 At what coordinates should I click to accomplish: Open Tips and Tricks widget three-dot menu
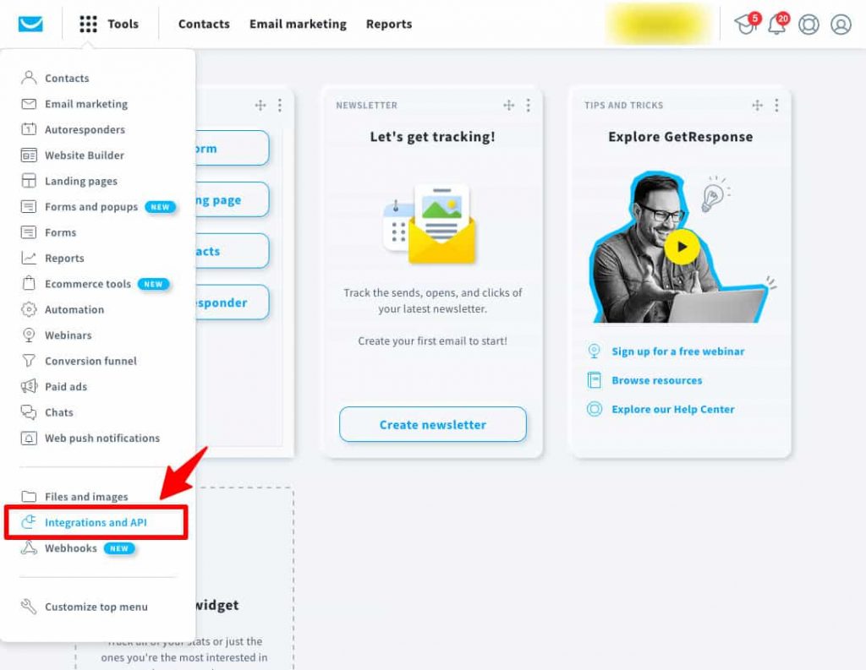tap(776, 105)
